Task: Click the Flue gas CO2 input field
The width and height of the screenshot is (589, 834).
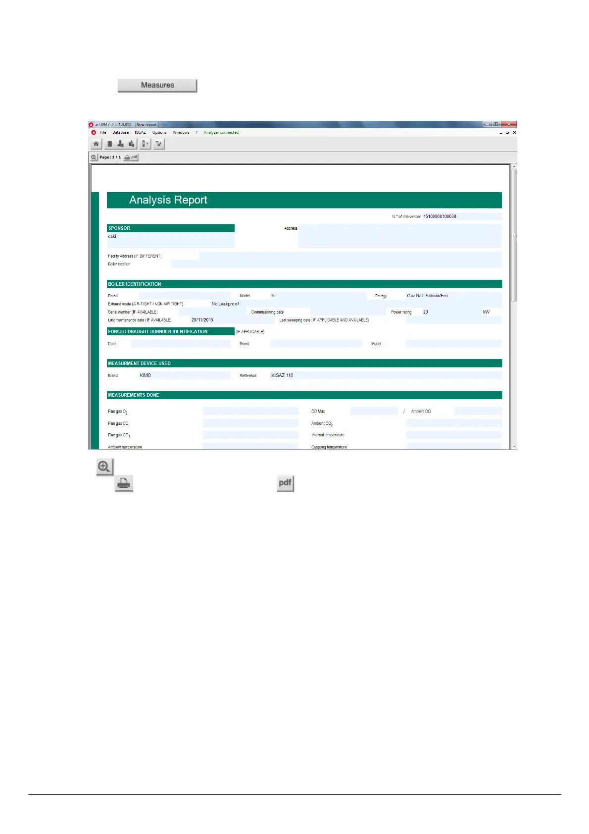Action: tap(250, 435)
